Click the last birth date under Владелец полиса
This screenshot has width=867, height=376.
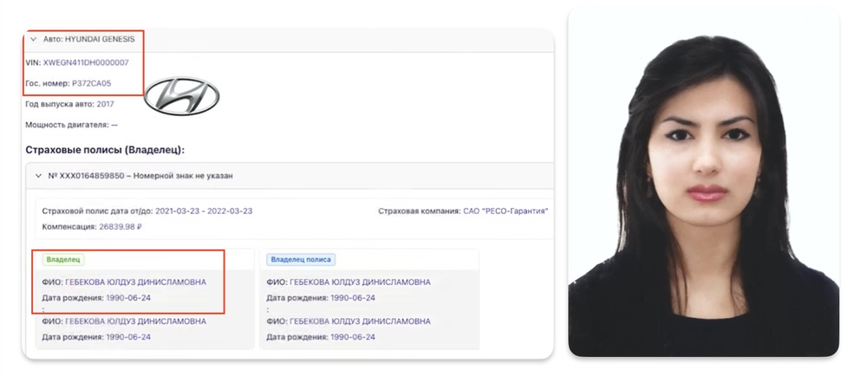(353, 336)
